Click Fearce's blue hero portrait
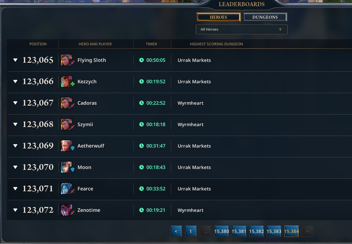This screenshot has width=352, height=244. click(x=67, y=189)
